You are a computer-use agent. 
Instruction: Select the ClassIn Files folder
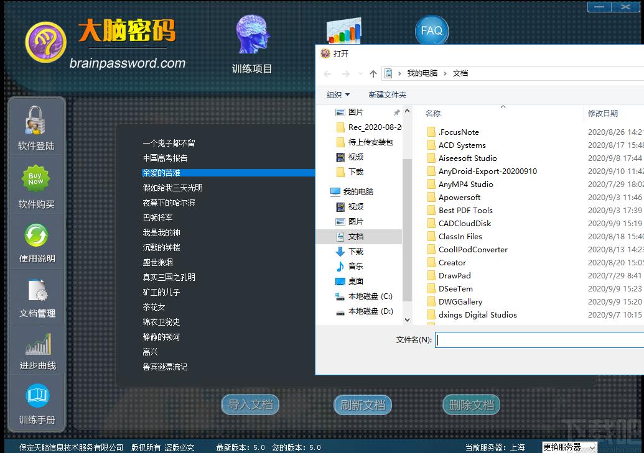pos(460,237)
